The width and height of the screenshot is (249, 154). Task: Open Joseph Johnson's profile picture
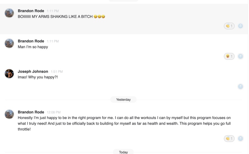[9, 74]
